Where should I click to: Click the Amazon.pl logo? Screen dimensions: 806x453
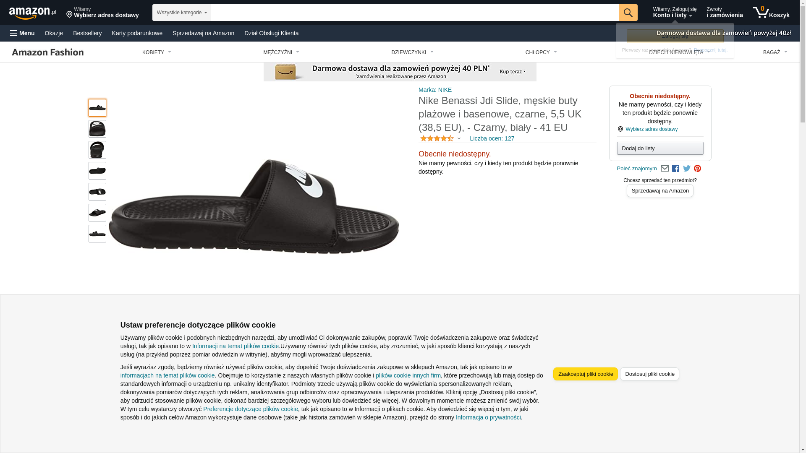tap(32, 13)
